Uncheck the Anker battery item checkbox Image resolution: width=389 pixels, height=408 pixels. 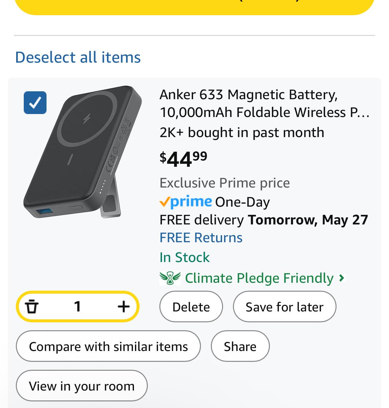(x=35, y=102)
